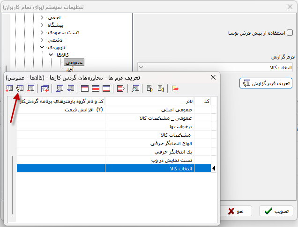Collapse the تاربوردي tree node
Image resolution: width=298 pixels, height=227 pixels.
tap(42, 47)
